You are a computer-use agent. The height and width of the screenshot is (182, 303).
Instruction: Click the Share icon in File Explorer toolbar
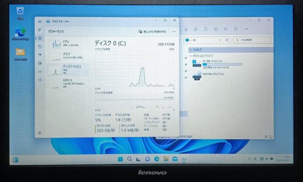[225, 29]
